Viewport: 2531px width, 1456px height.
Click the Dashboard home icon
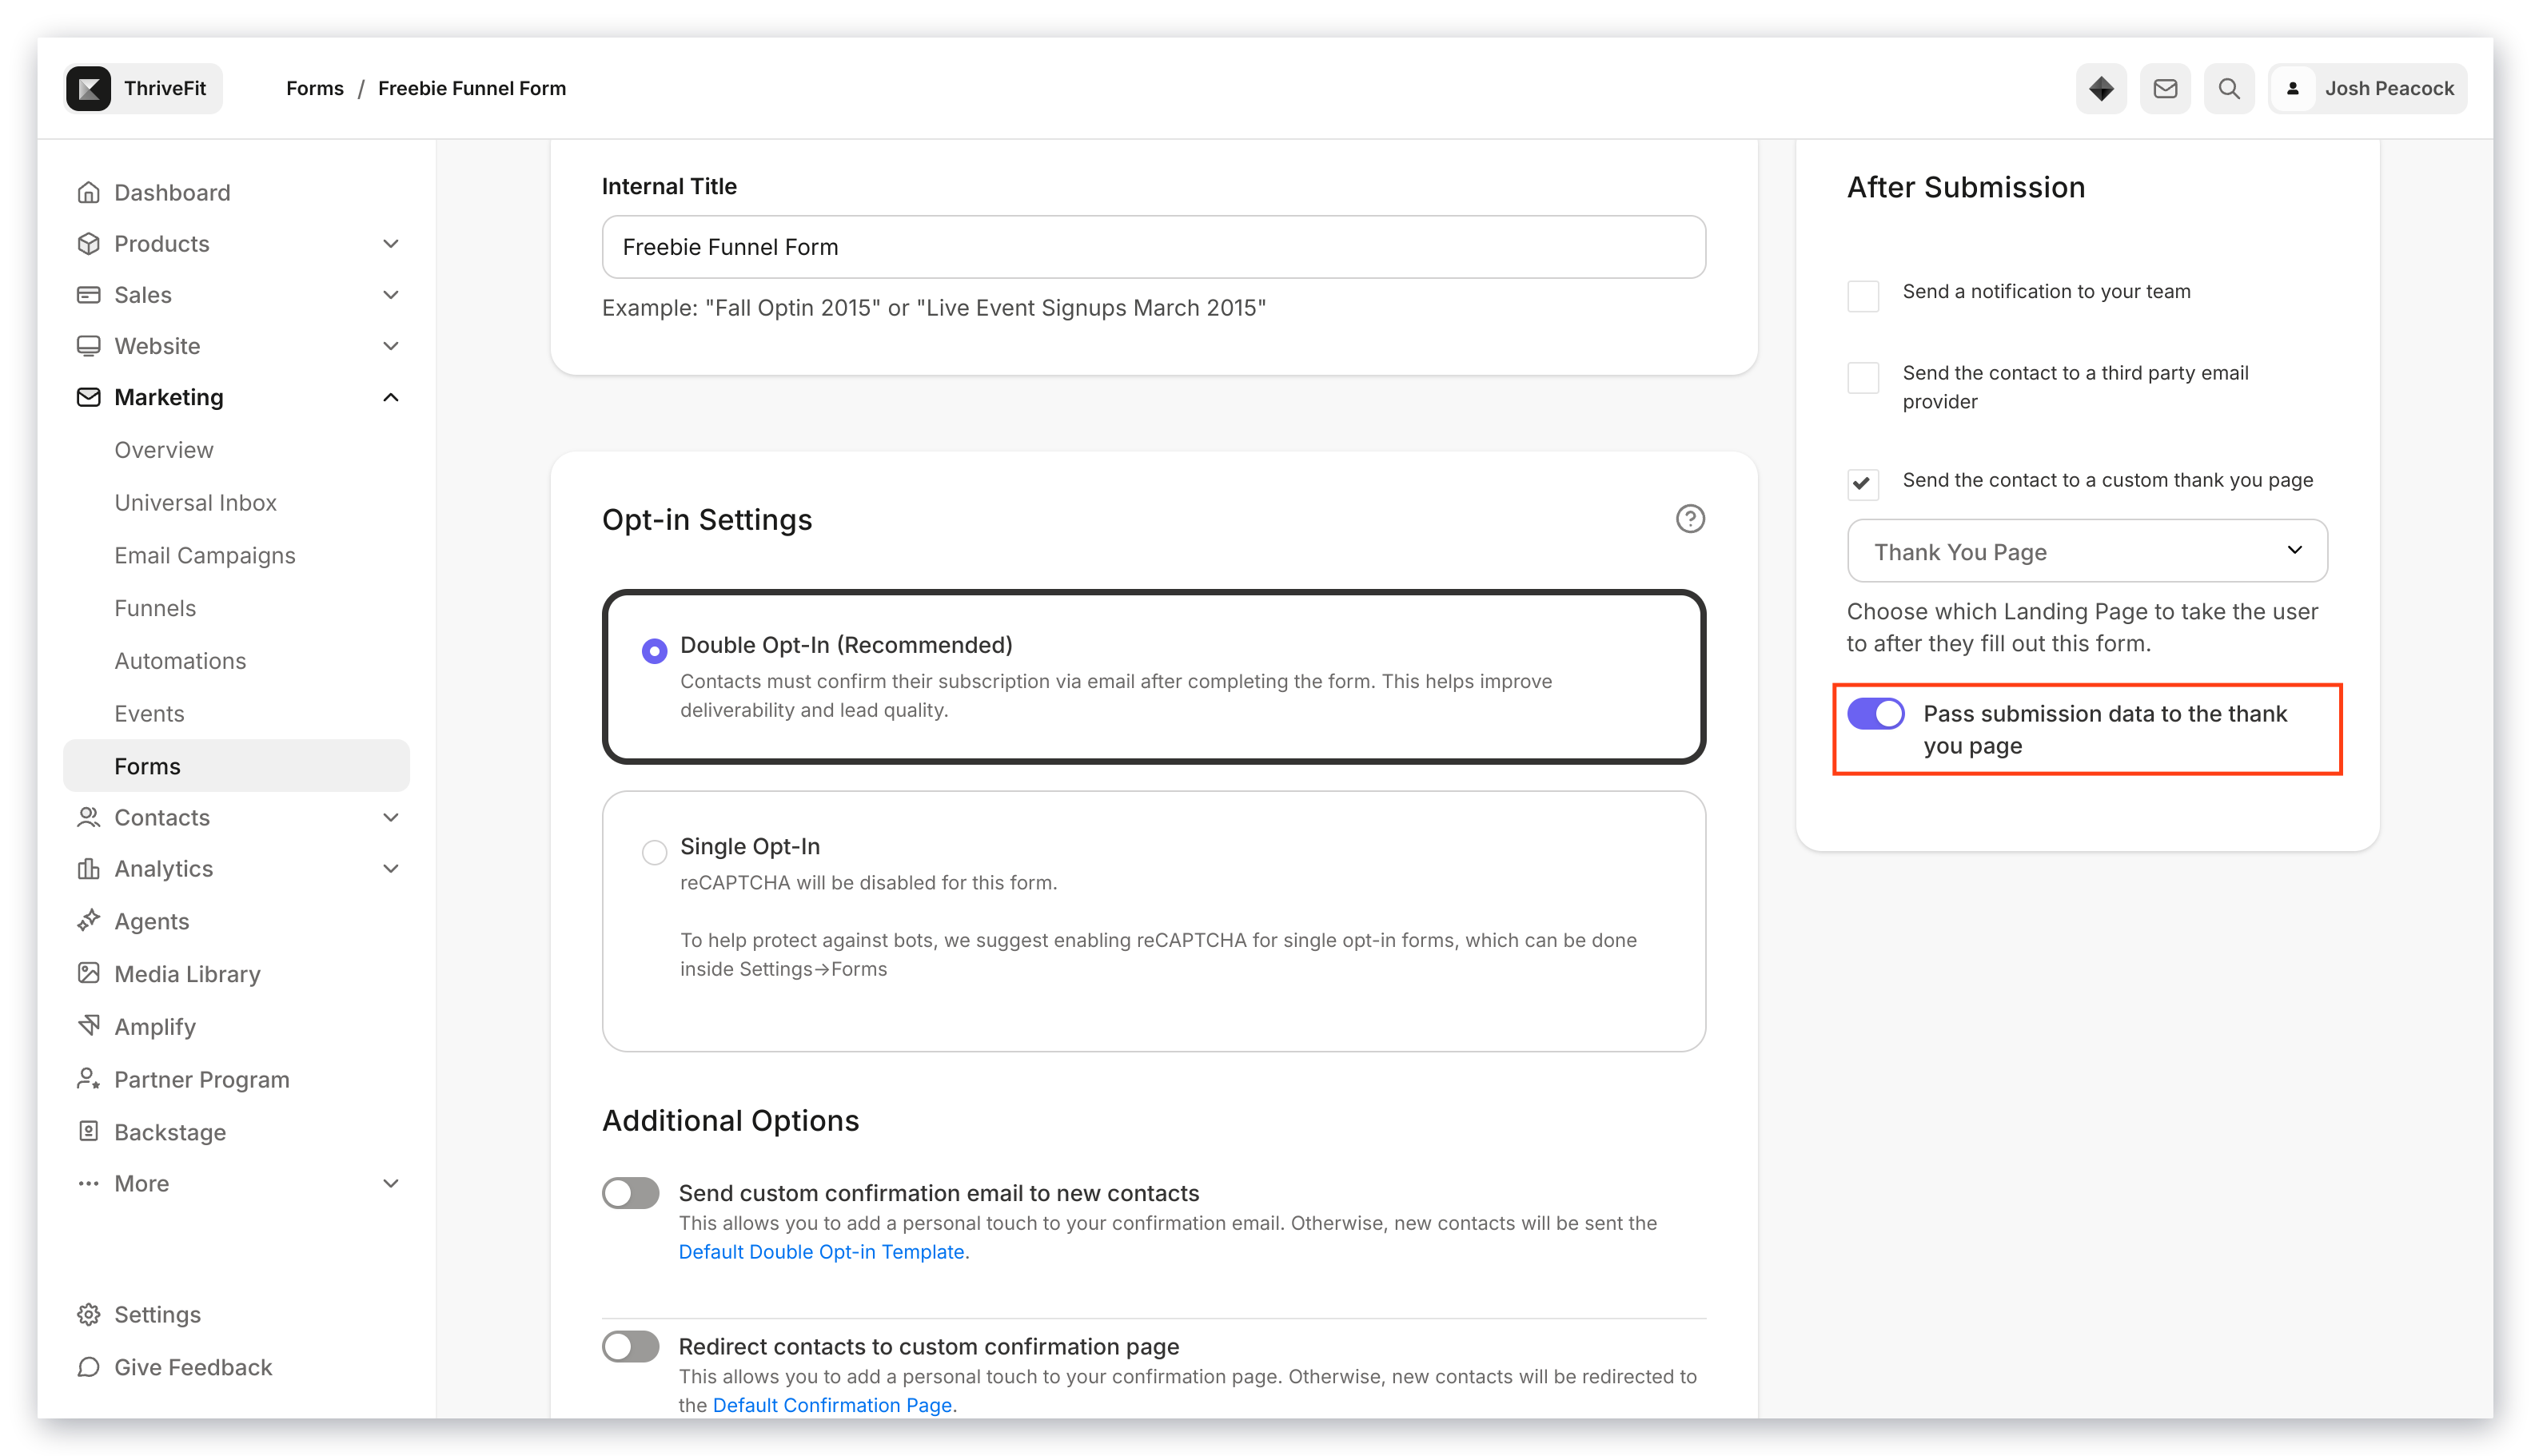click(88, 192)
